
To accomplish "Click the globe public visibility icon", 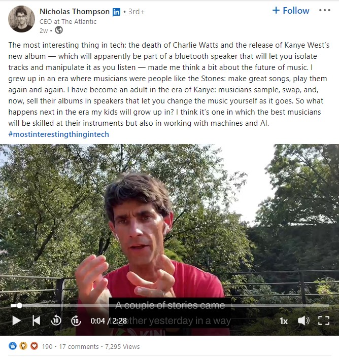I will click(x=59, y=30).
